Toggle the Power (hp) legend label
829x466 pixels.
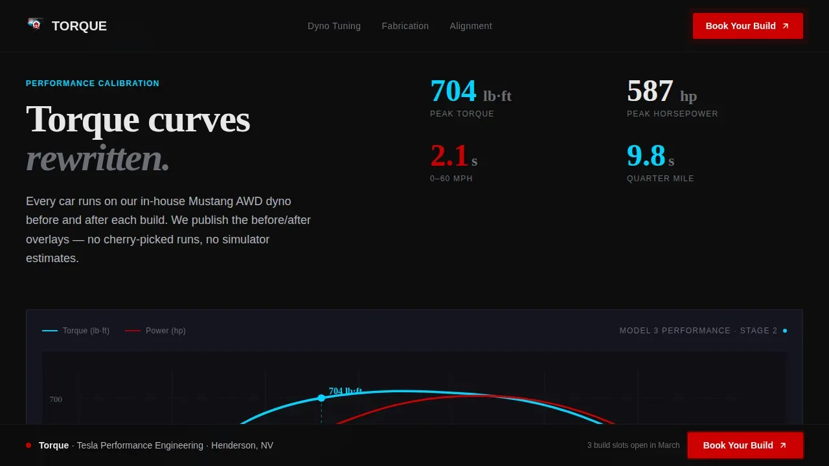[166, 331]
